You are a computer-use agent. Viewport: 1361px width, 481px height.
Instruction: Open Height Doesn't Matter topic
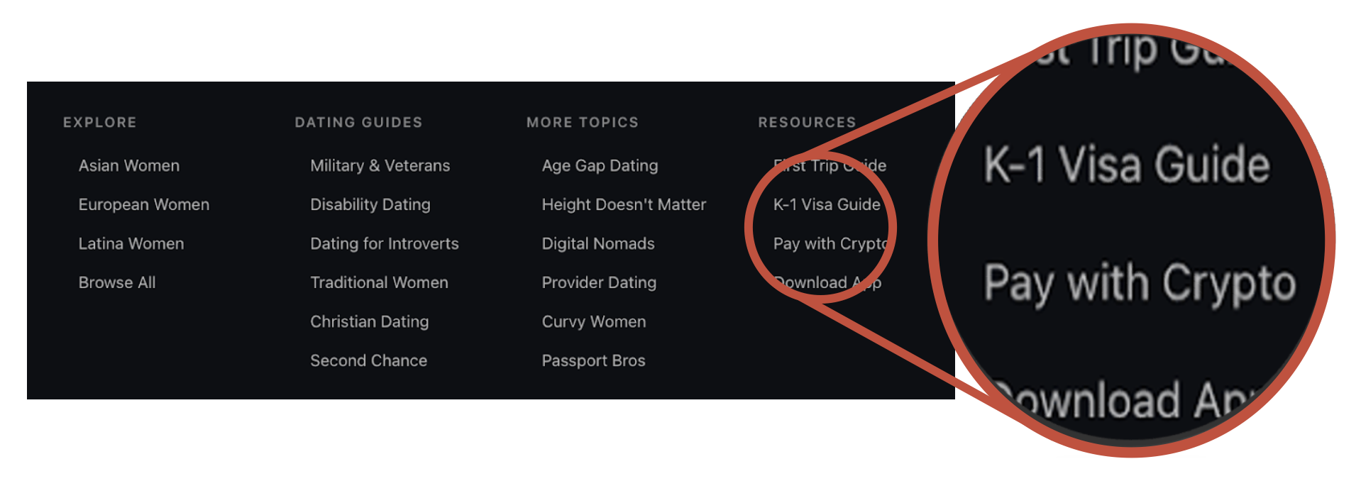point(624,204)
